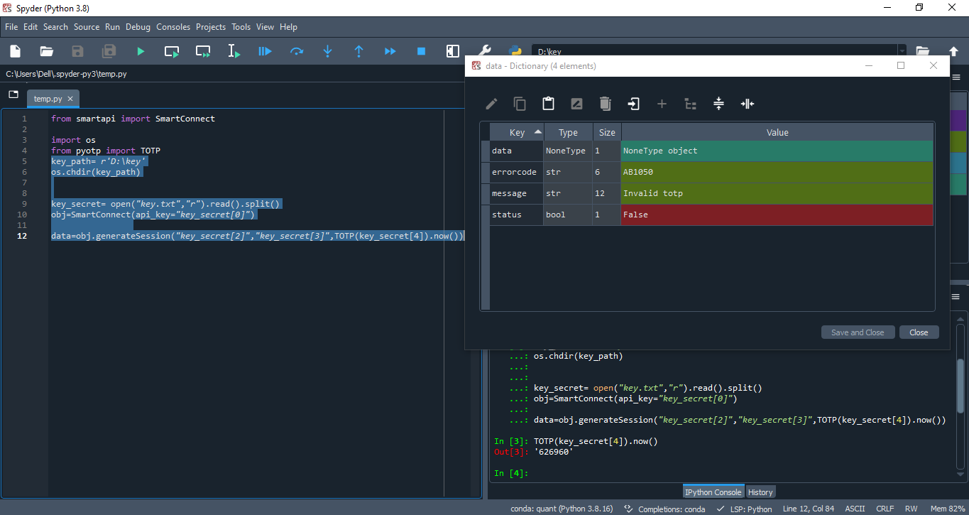Viewport: 969px width, 515px height.
Task: Open the Edit menu
Action: click(x=31, y=27)
